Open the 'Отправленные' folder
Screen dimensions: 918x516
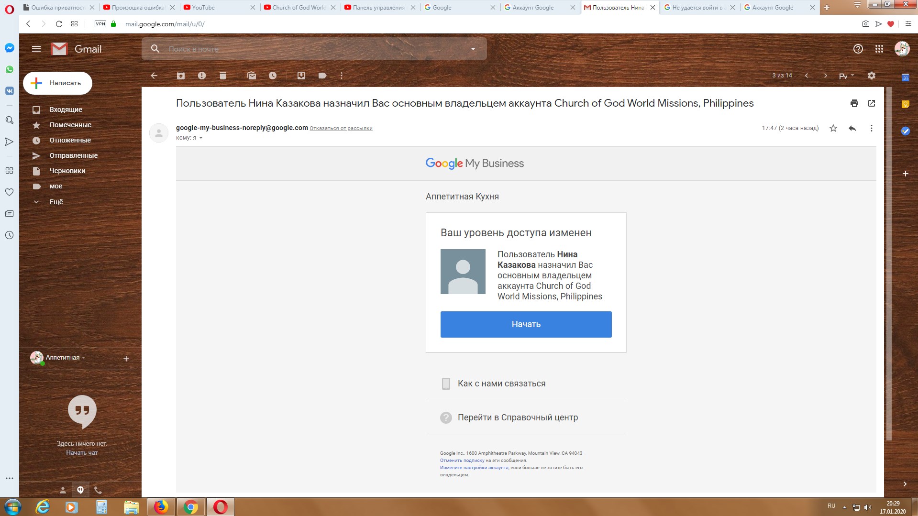74,155
